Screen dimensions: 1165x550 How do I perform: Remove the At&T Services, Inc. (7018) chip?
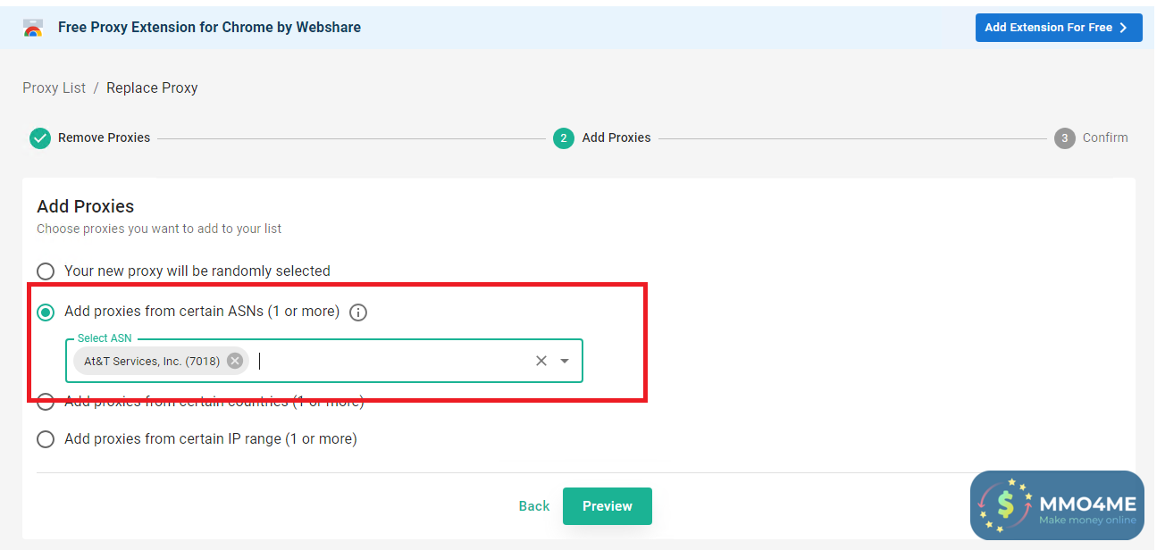235,361
